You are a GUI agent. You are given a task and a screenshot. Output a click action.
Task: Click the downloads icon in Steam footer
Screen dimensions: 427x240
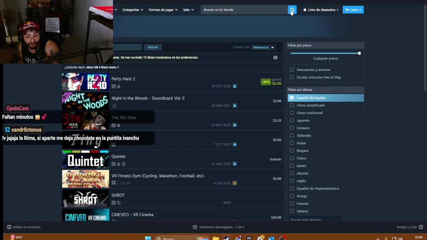195,227
